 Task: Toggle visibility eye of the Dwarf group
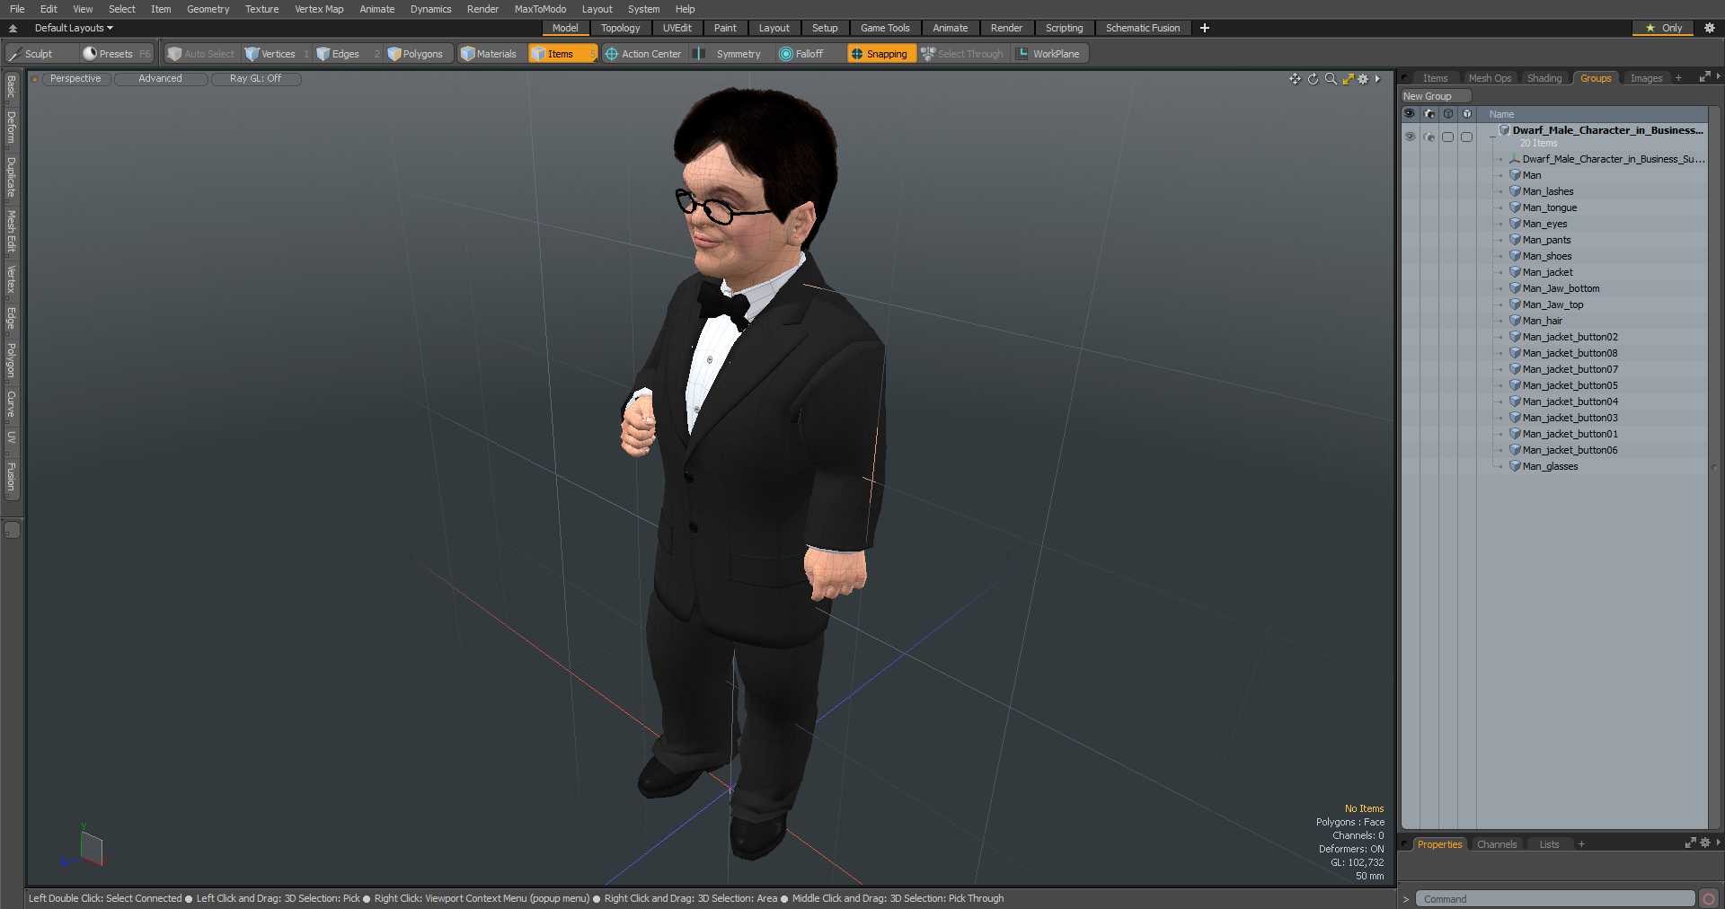tap(1410, 137)
